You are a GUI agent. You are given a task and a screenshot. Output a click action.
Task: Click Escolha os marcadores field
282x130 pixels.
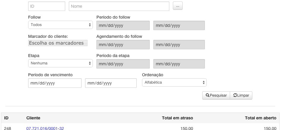coord(58,43)
